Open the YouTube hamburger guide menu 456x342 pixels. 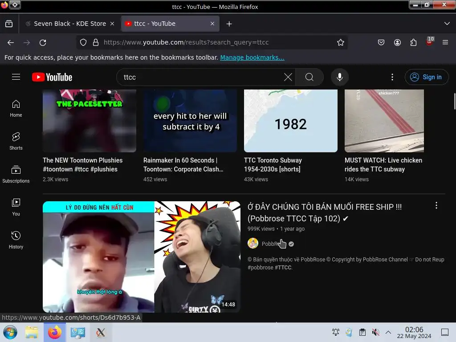pyautogui.click(x=16, y=77)
